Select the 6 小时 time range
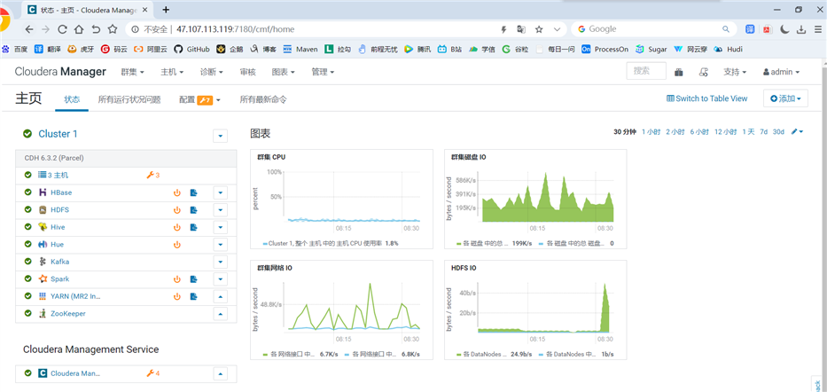Image resolution: width=827 pixels, height=392 pixels. pos(699,132)
